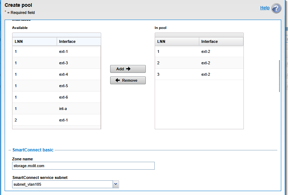Click the Add button with right arrow
This screenshot has height=195, width=288.
coord(128,69)
